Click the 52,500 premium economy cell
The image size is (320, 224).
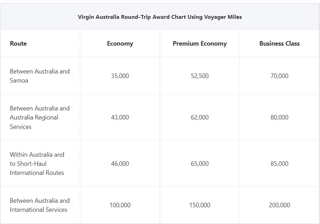pyautogui.click(x=200, y=76)
